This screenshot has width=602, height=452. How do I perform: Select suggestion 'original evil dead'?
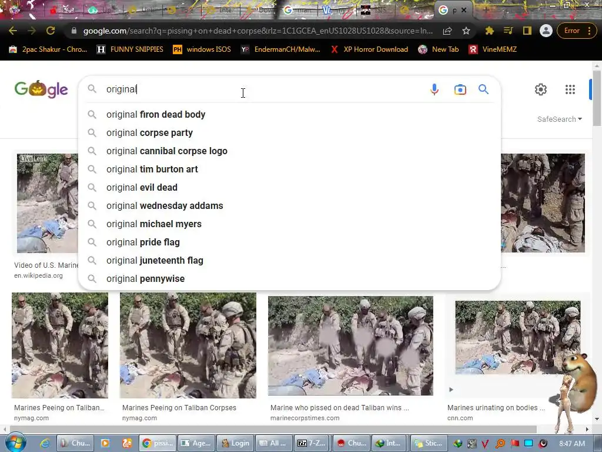pyautogui.click(x=289, y=188)
